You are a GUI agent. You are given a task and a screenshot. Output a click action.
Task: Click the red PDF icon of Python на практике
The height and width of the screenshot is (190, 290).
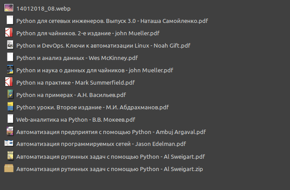pyautogui.click(x=9, y=82)
